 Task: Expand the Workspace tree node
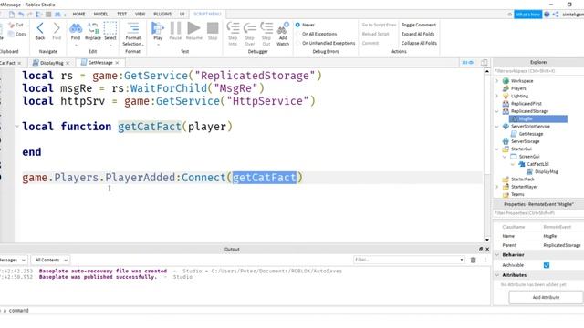point(496,81)
